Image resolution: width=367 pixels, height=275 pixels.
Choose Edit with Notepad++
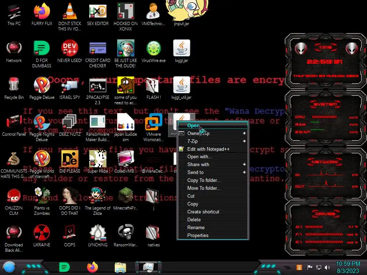click(213, 149)
